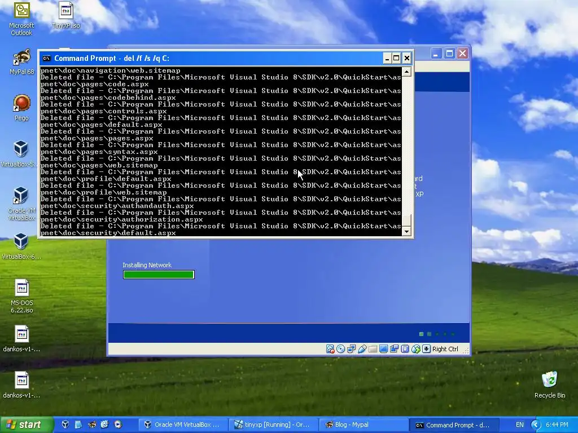578x433 pixels.
Task: Click the hard disk activity indicator in VM status bar
Action: (330, 348)
